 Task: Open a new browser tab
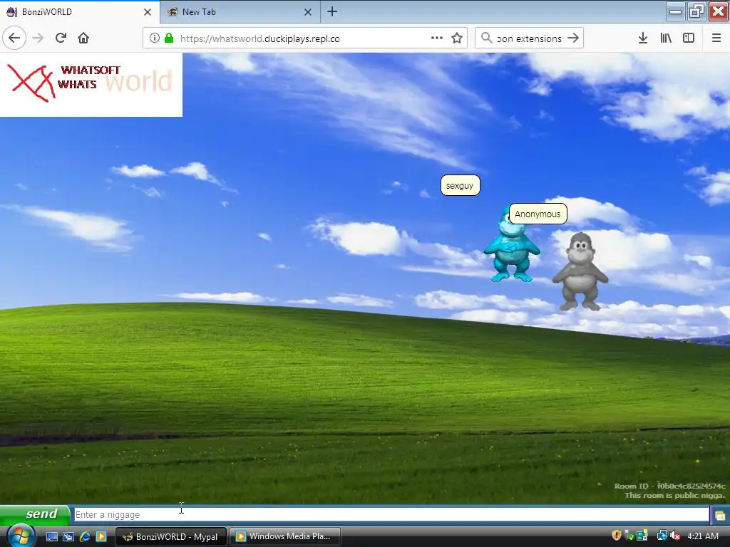(x=332, y=11)
